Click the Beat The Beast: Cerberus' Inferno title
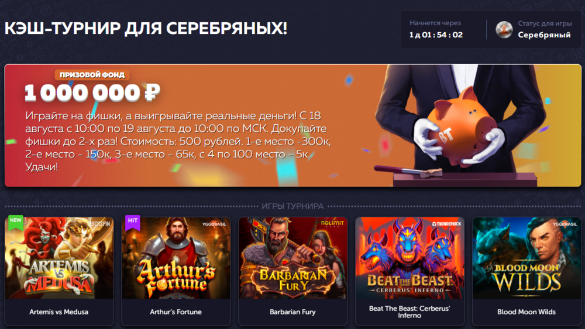The height and width of the screenshot is (329, 585). coord(409,312)
